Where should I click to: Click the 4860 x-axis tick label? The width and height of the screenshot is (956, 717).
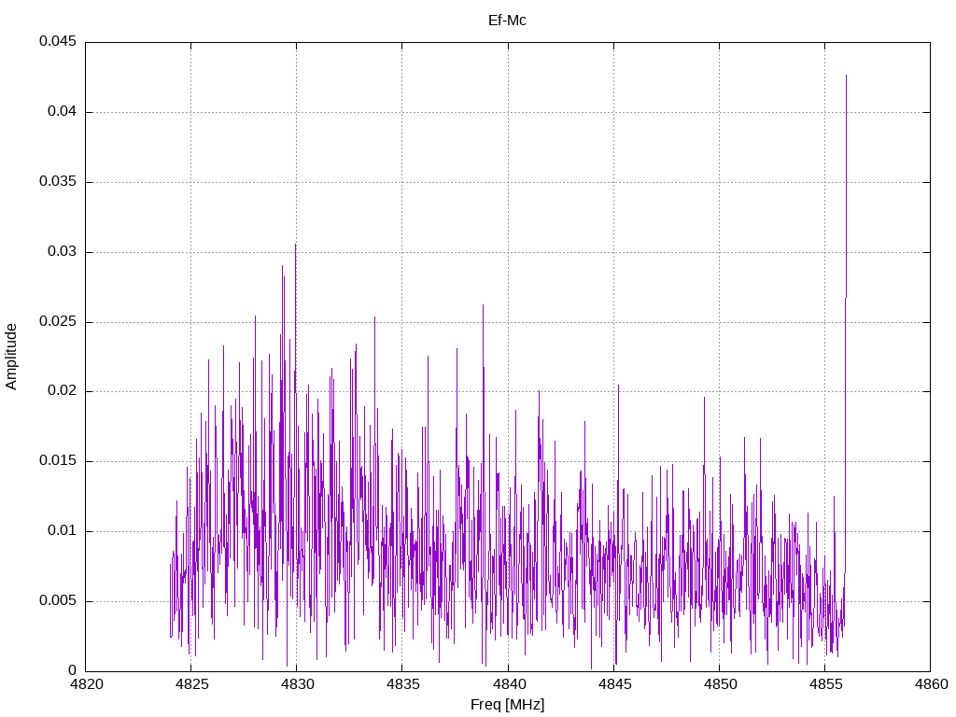(931, 684)
